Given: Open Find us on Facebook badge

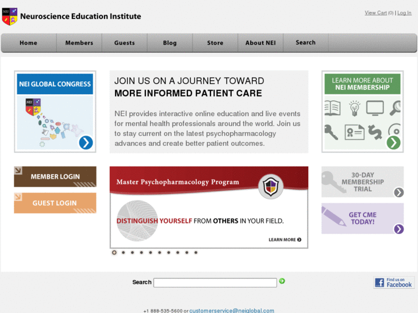Looking at the screenshot, I should click(x=394, y=283).
